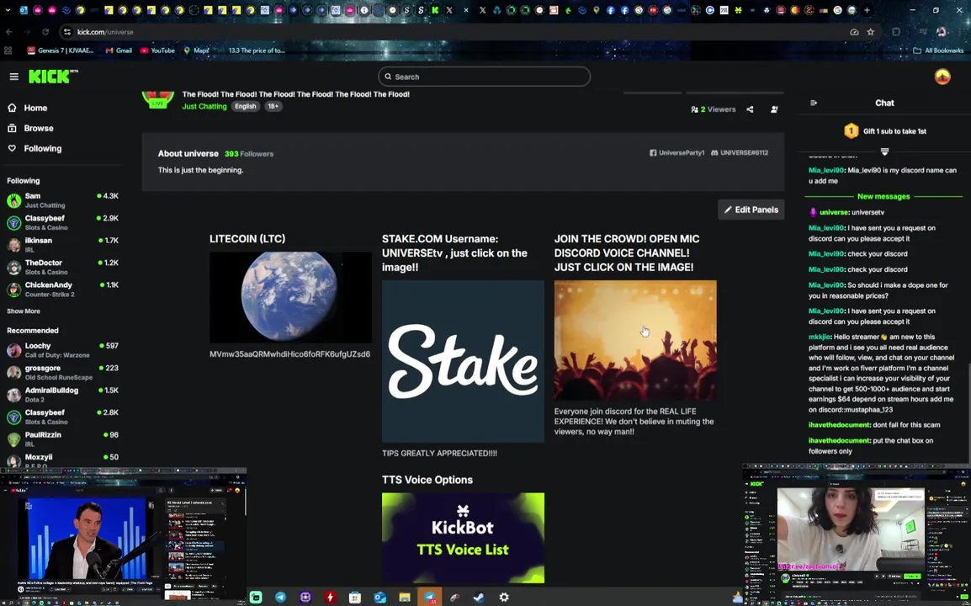Open Settings gear in the taskbar
The width and height of the screenshot is (971, 606).
[x=504, y=598]
